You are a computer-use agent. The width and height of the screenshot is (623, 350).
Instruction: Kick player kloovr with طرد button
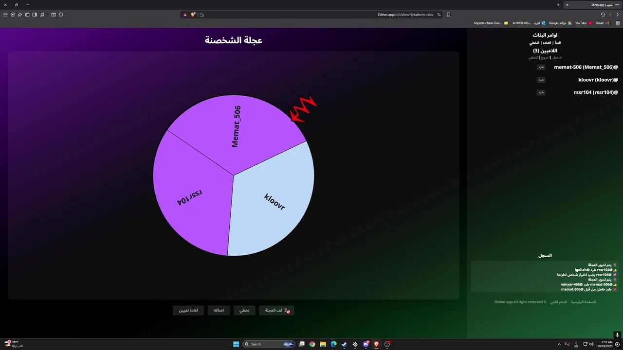pos(541,80)
